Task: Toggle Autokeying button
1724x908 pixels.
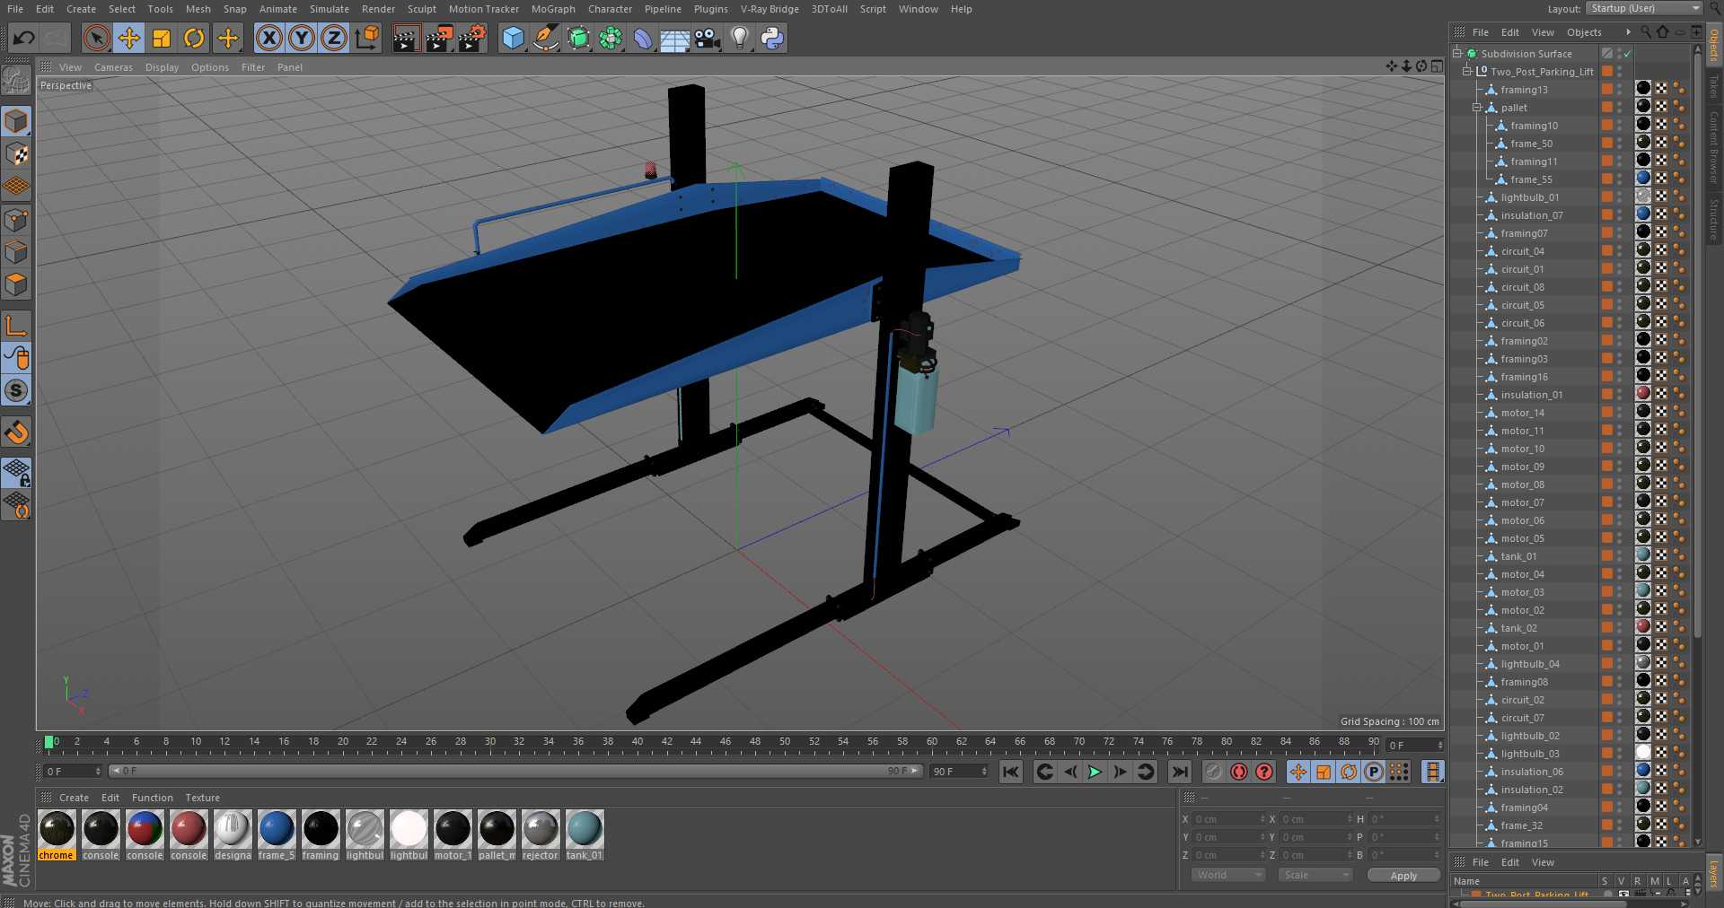Action: coord(1239,772)
